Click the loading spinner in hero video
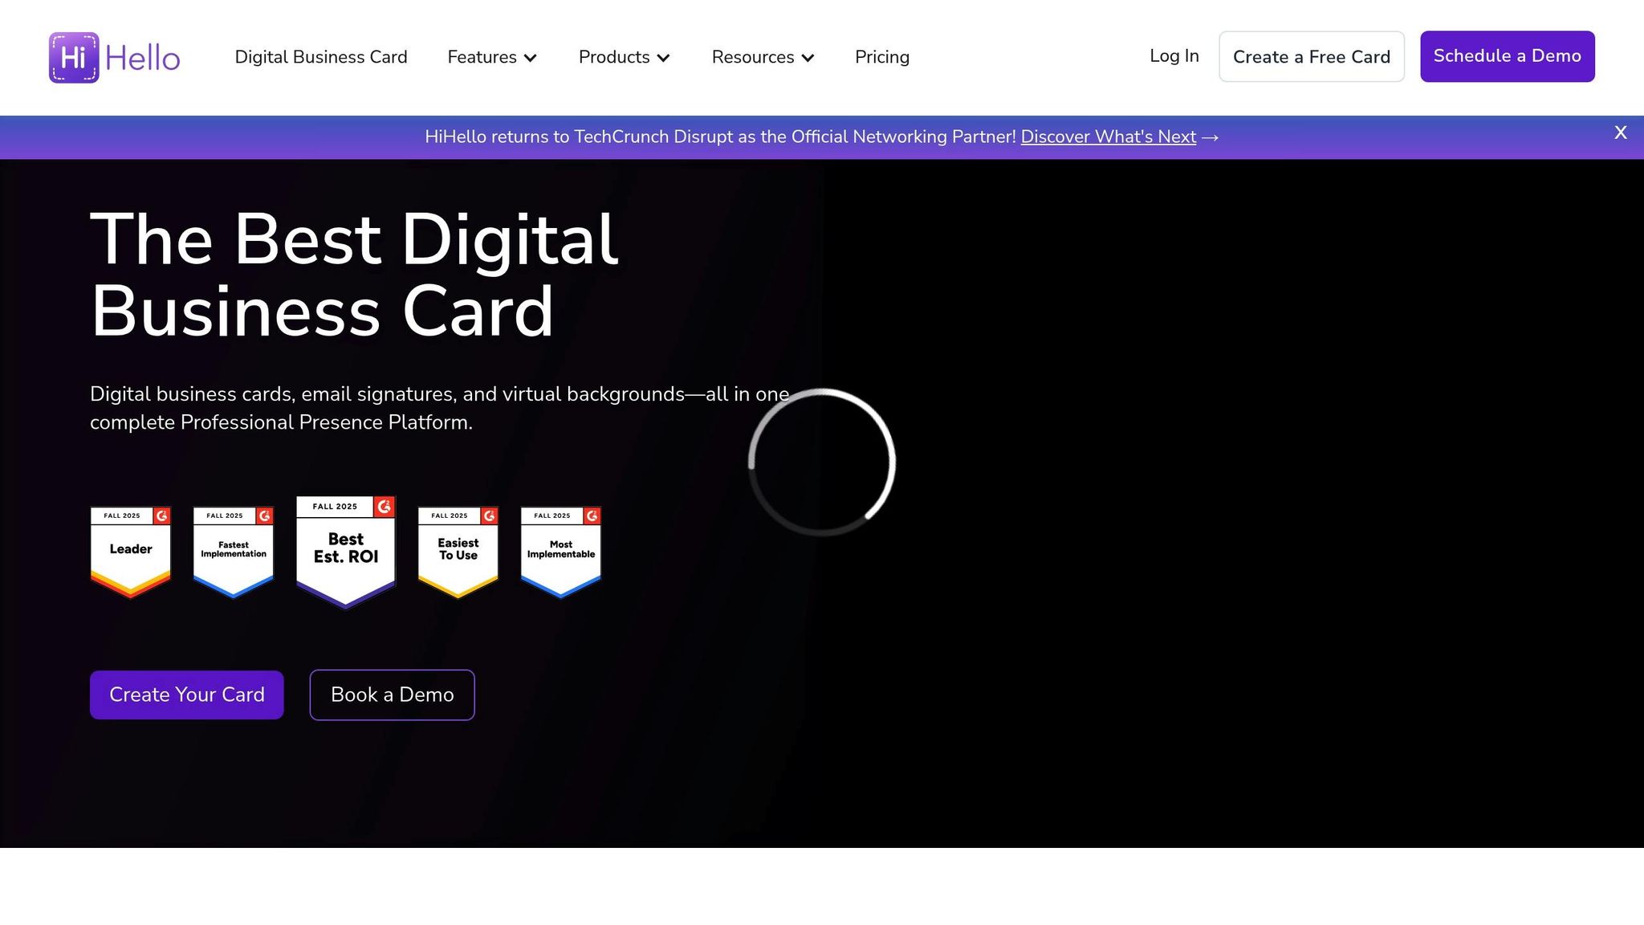This screenshot has width=1644, height=925. (x=822, y=462)
